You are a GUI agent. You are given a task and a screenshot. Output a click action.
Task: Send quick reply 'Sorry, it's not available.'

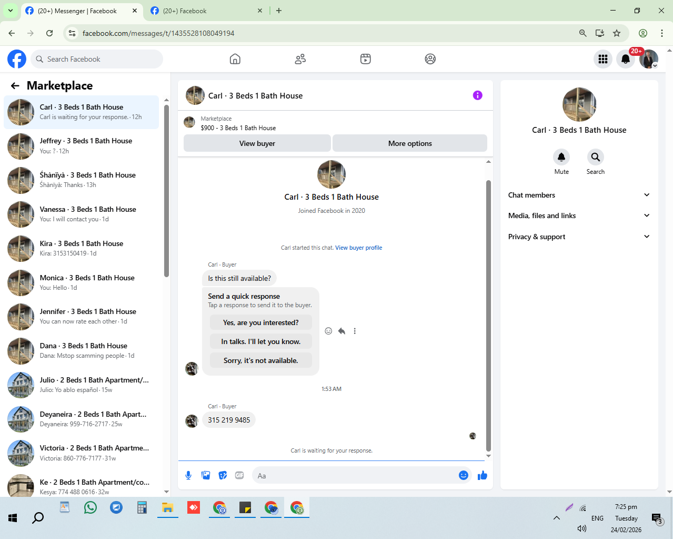(x=261, y=360)
